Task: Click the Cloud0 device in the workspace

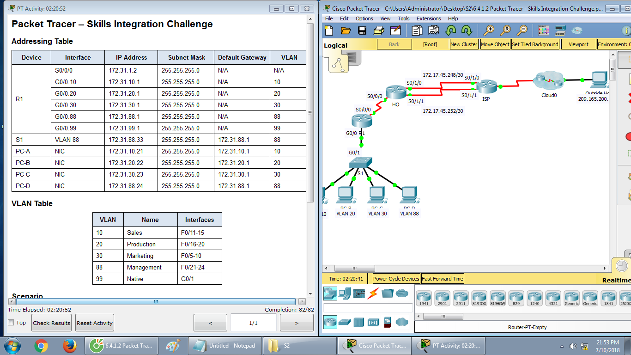Action: coord(548,81)
